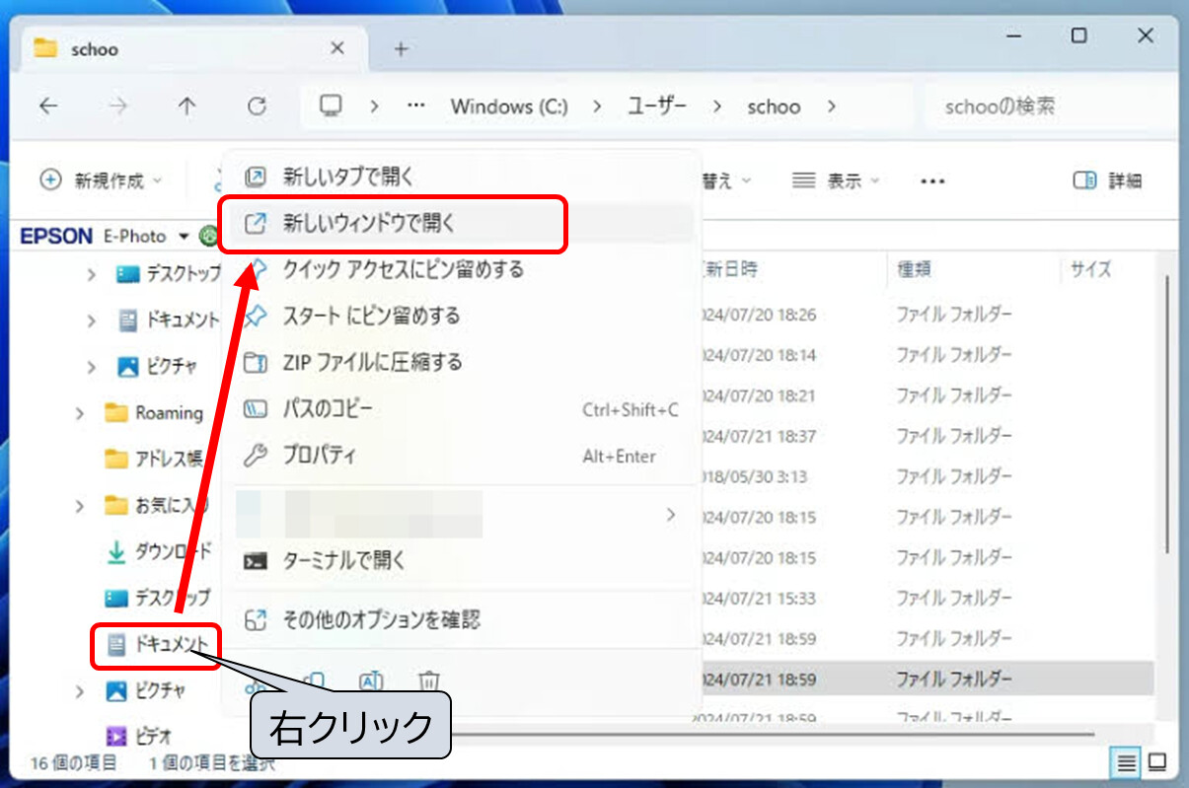Refresh the current folder view
The width and height of the screenshot is (1189, 788).
point(257,107)
